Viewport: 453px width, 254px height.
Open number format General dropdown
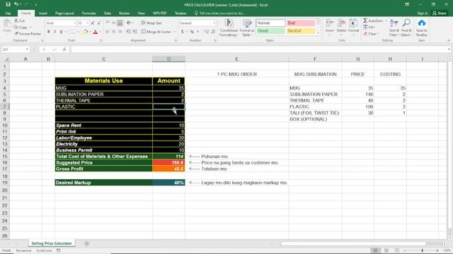pyautogui.click(x=214, y=23)
